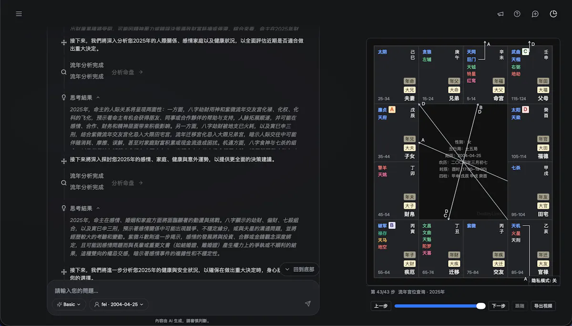Select the 子女 palace cell
Image resolution: width=572 pixels, height=326 pixels.
(397, 133)
